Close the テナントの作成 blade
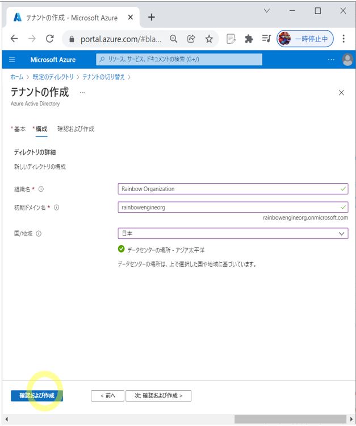Image resolution: width=356 pixels, height=426 pixels. [341, 93]
